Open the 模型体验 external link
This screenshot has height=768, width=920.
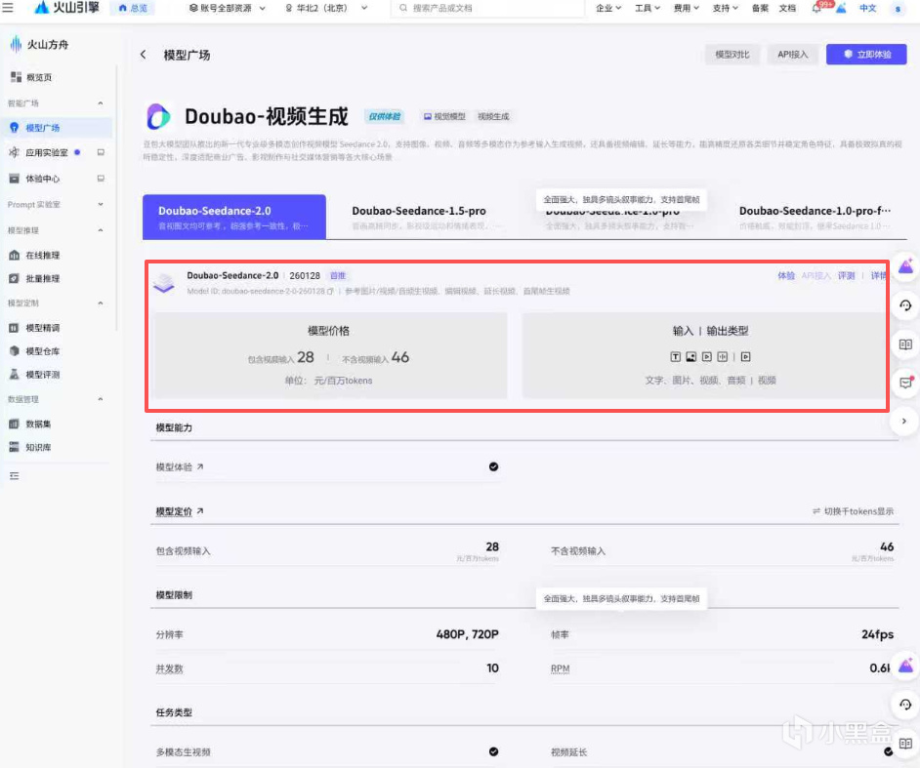click(180, 467)
